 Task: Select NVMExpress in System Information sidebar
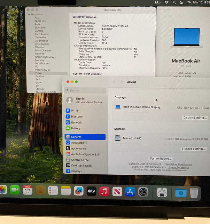pos(43,63)
